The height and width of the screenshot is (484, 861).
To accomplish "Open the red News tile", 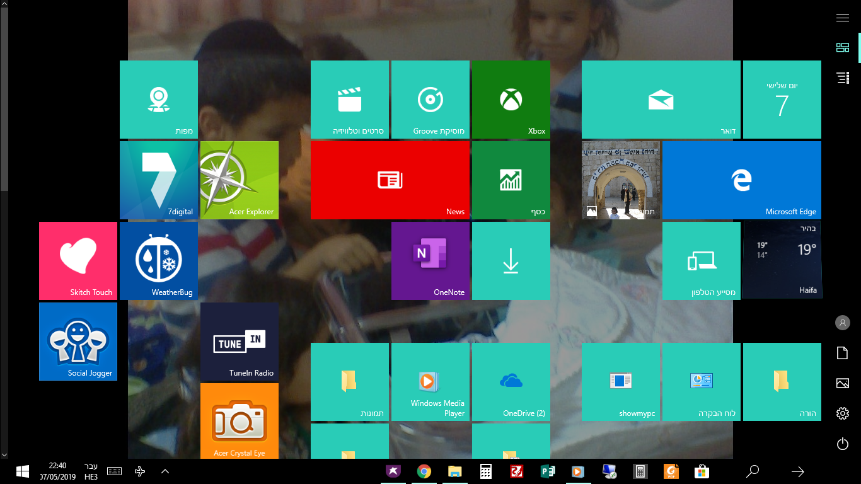I will pyautogui.click(x=390, y=180).
